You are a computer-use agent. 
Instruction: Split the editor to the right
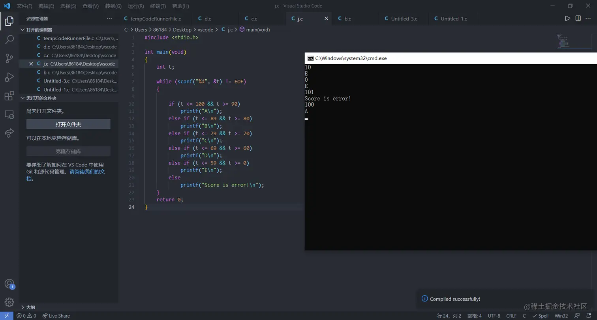point(578,19)
